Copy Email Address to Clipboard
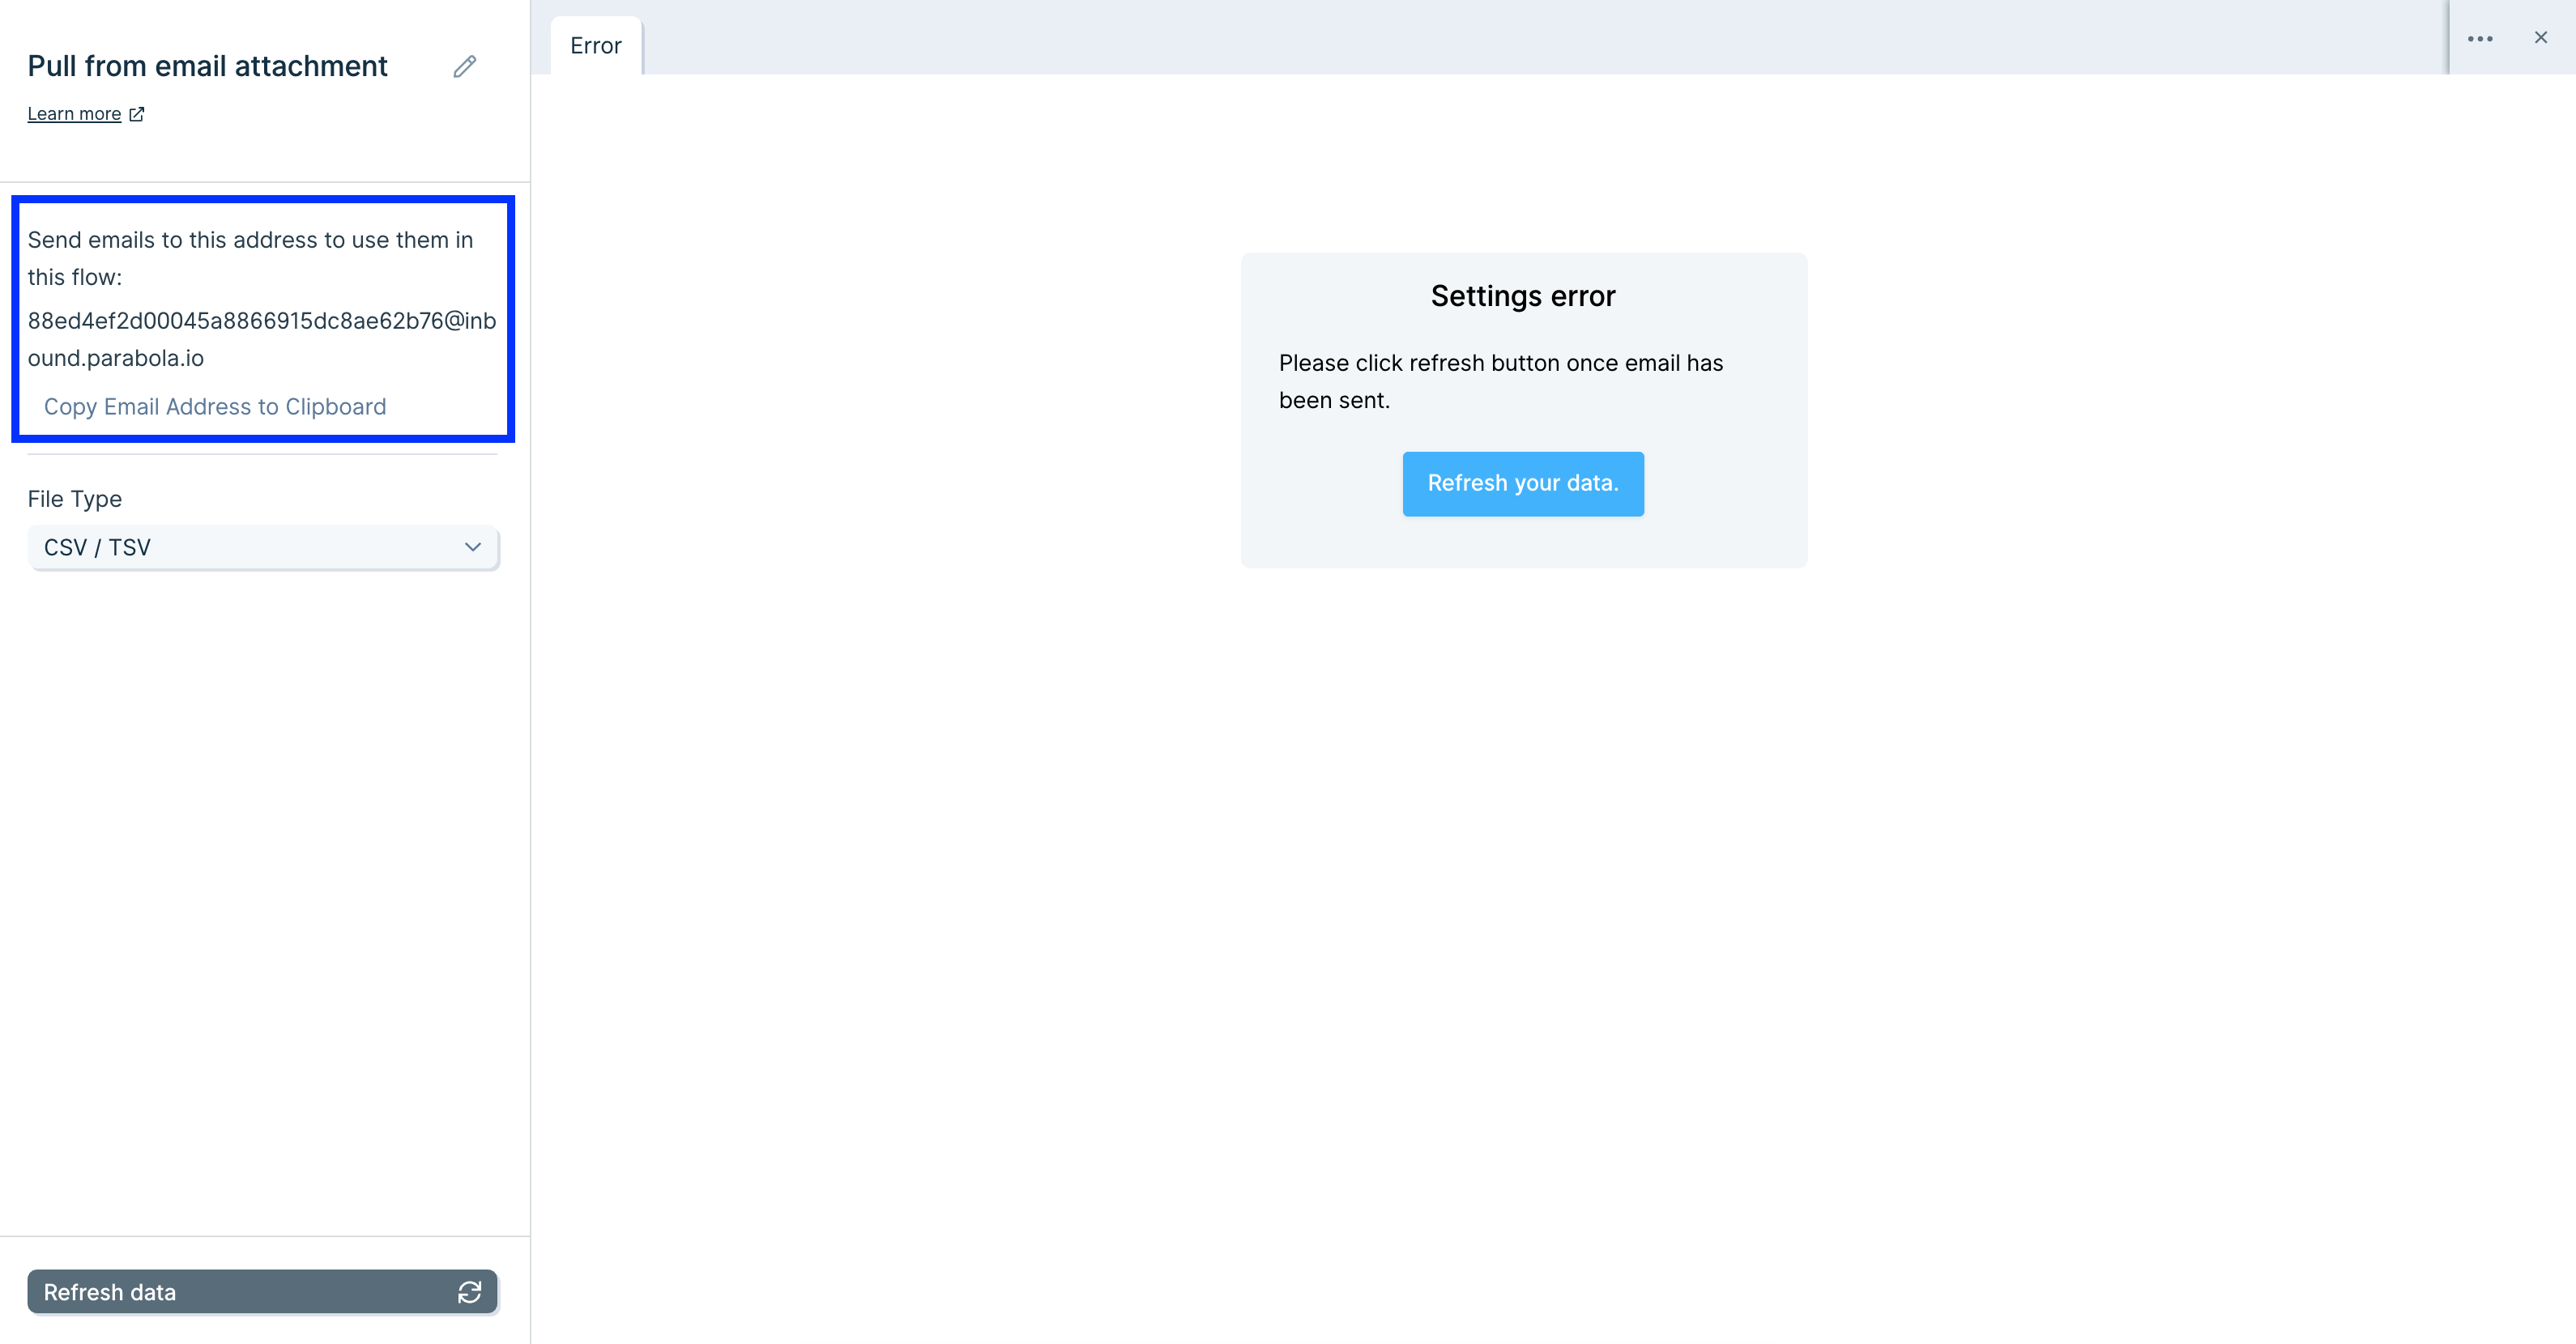The image size is (2576, 1344). click(x=215, y=406)
